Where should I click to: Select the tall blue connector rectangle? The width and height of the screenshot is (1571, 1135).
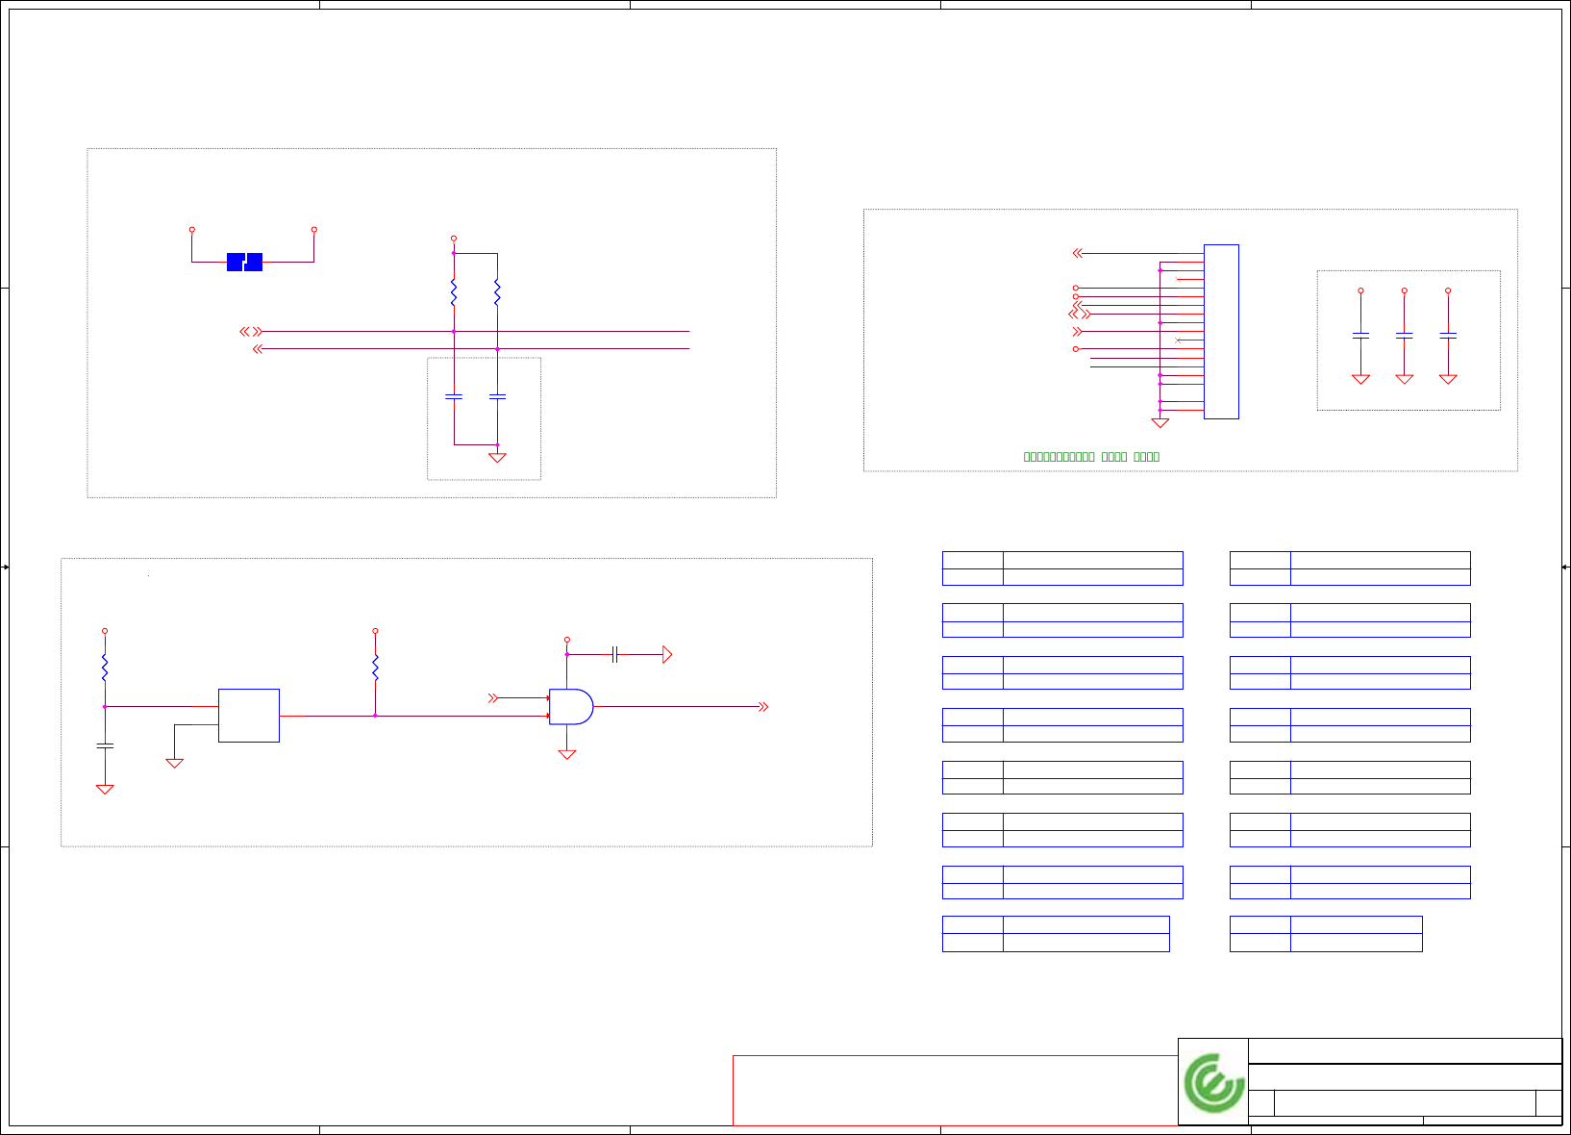pyautogui.click(x=1221, y=332)
